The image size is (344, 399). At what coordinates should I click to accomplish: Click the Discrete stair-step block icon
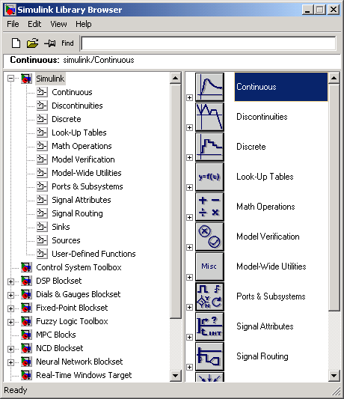point(209,147)
